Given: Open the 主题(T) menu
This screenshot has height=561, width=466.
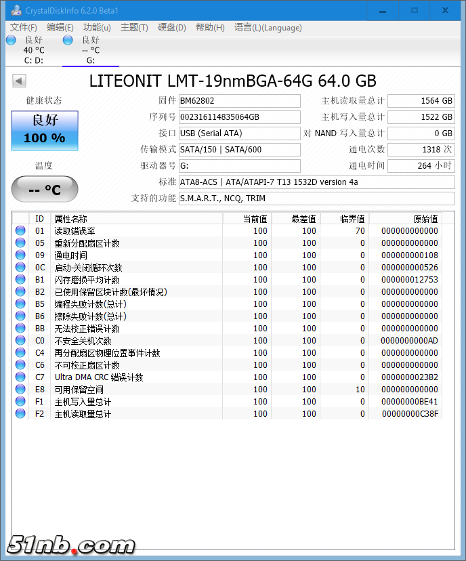Looking at the screenshot, I should point(134,28).
